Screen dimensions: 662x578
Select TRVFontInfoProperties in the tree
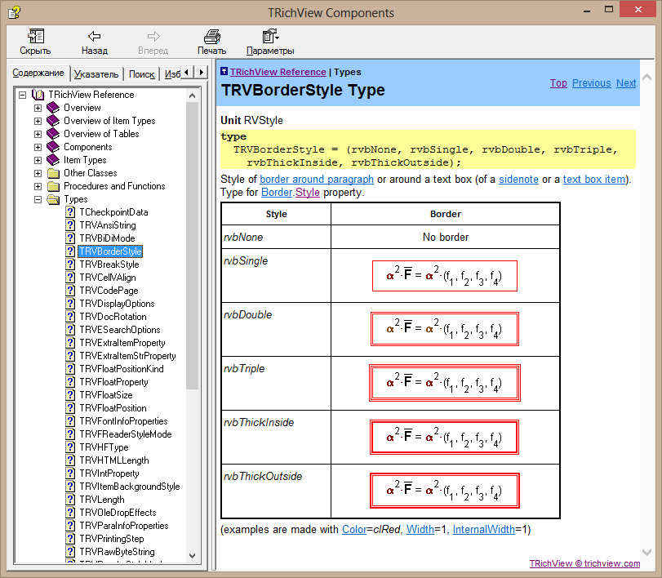tap(123, 421)
